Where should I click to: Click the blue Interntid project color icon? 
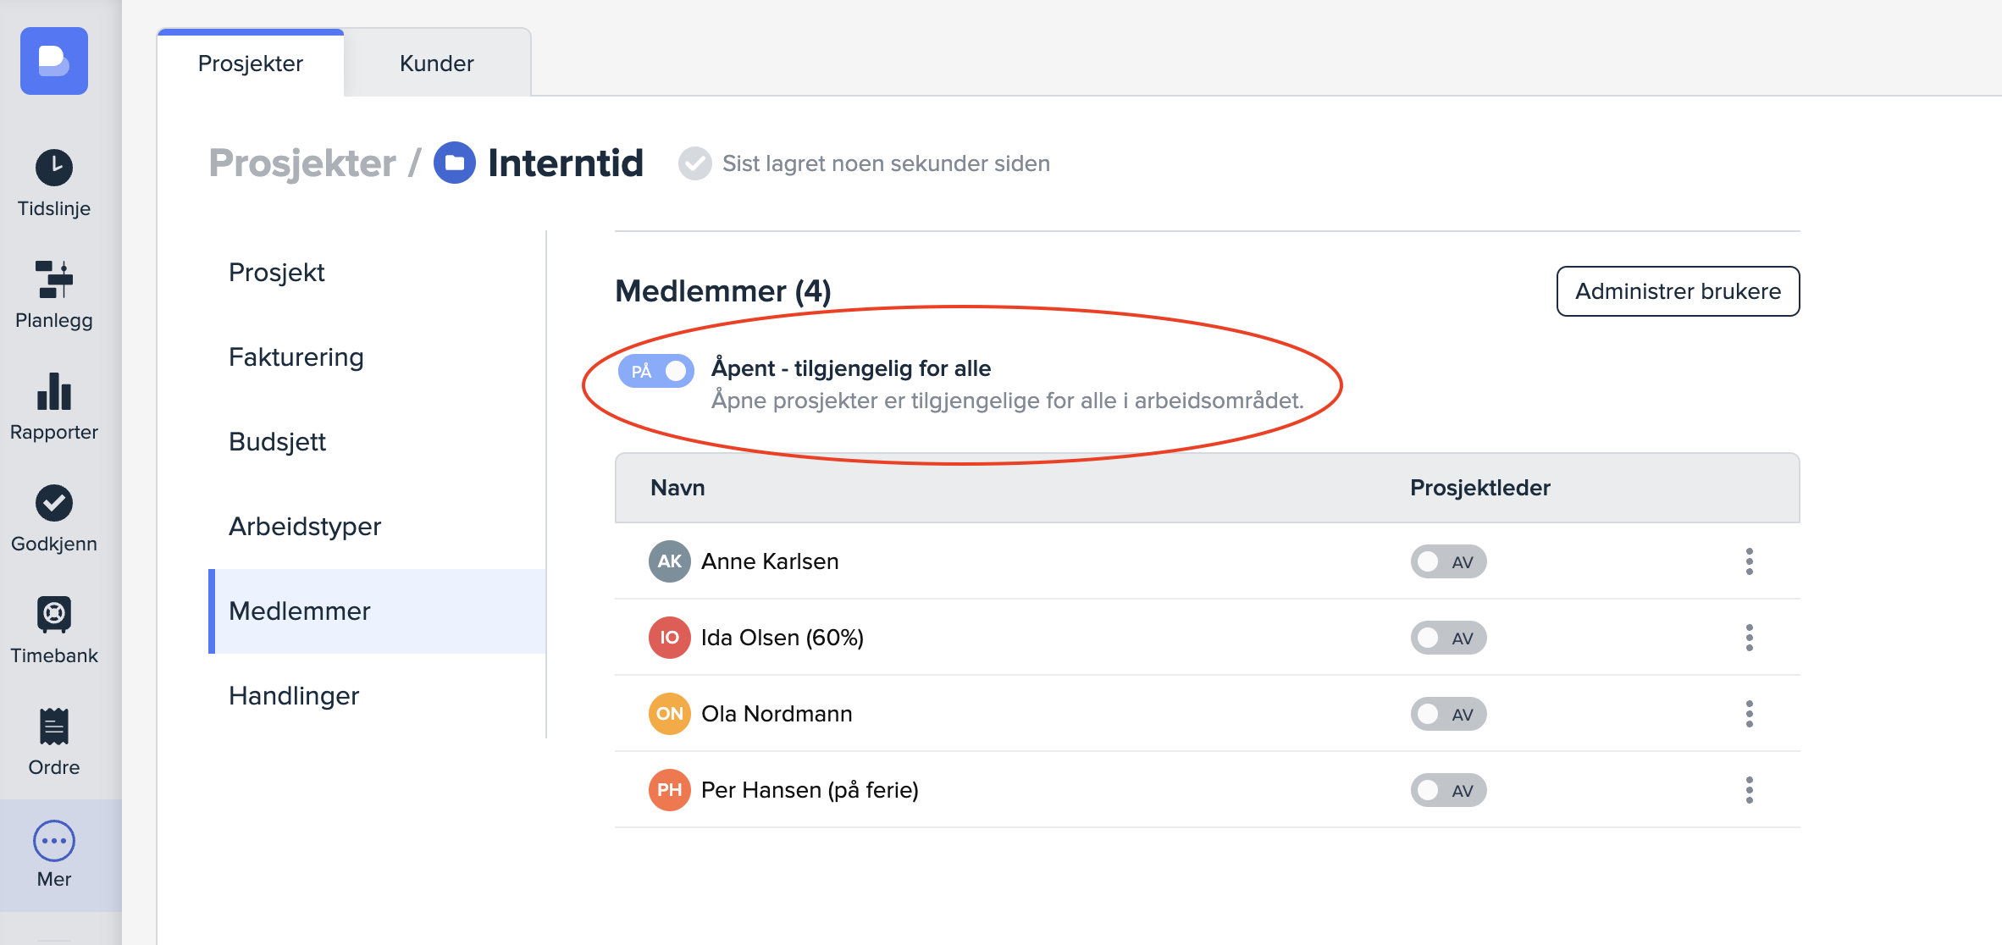pyautogui.click(x=455, y=163)
